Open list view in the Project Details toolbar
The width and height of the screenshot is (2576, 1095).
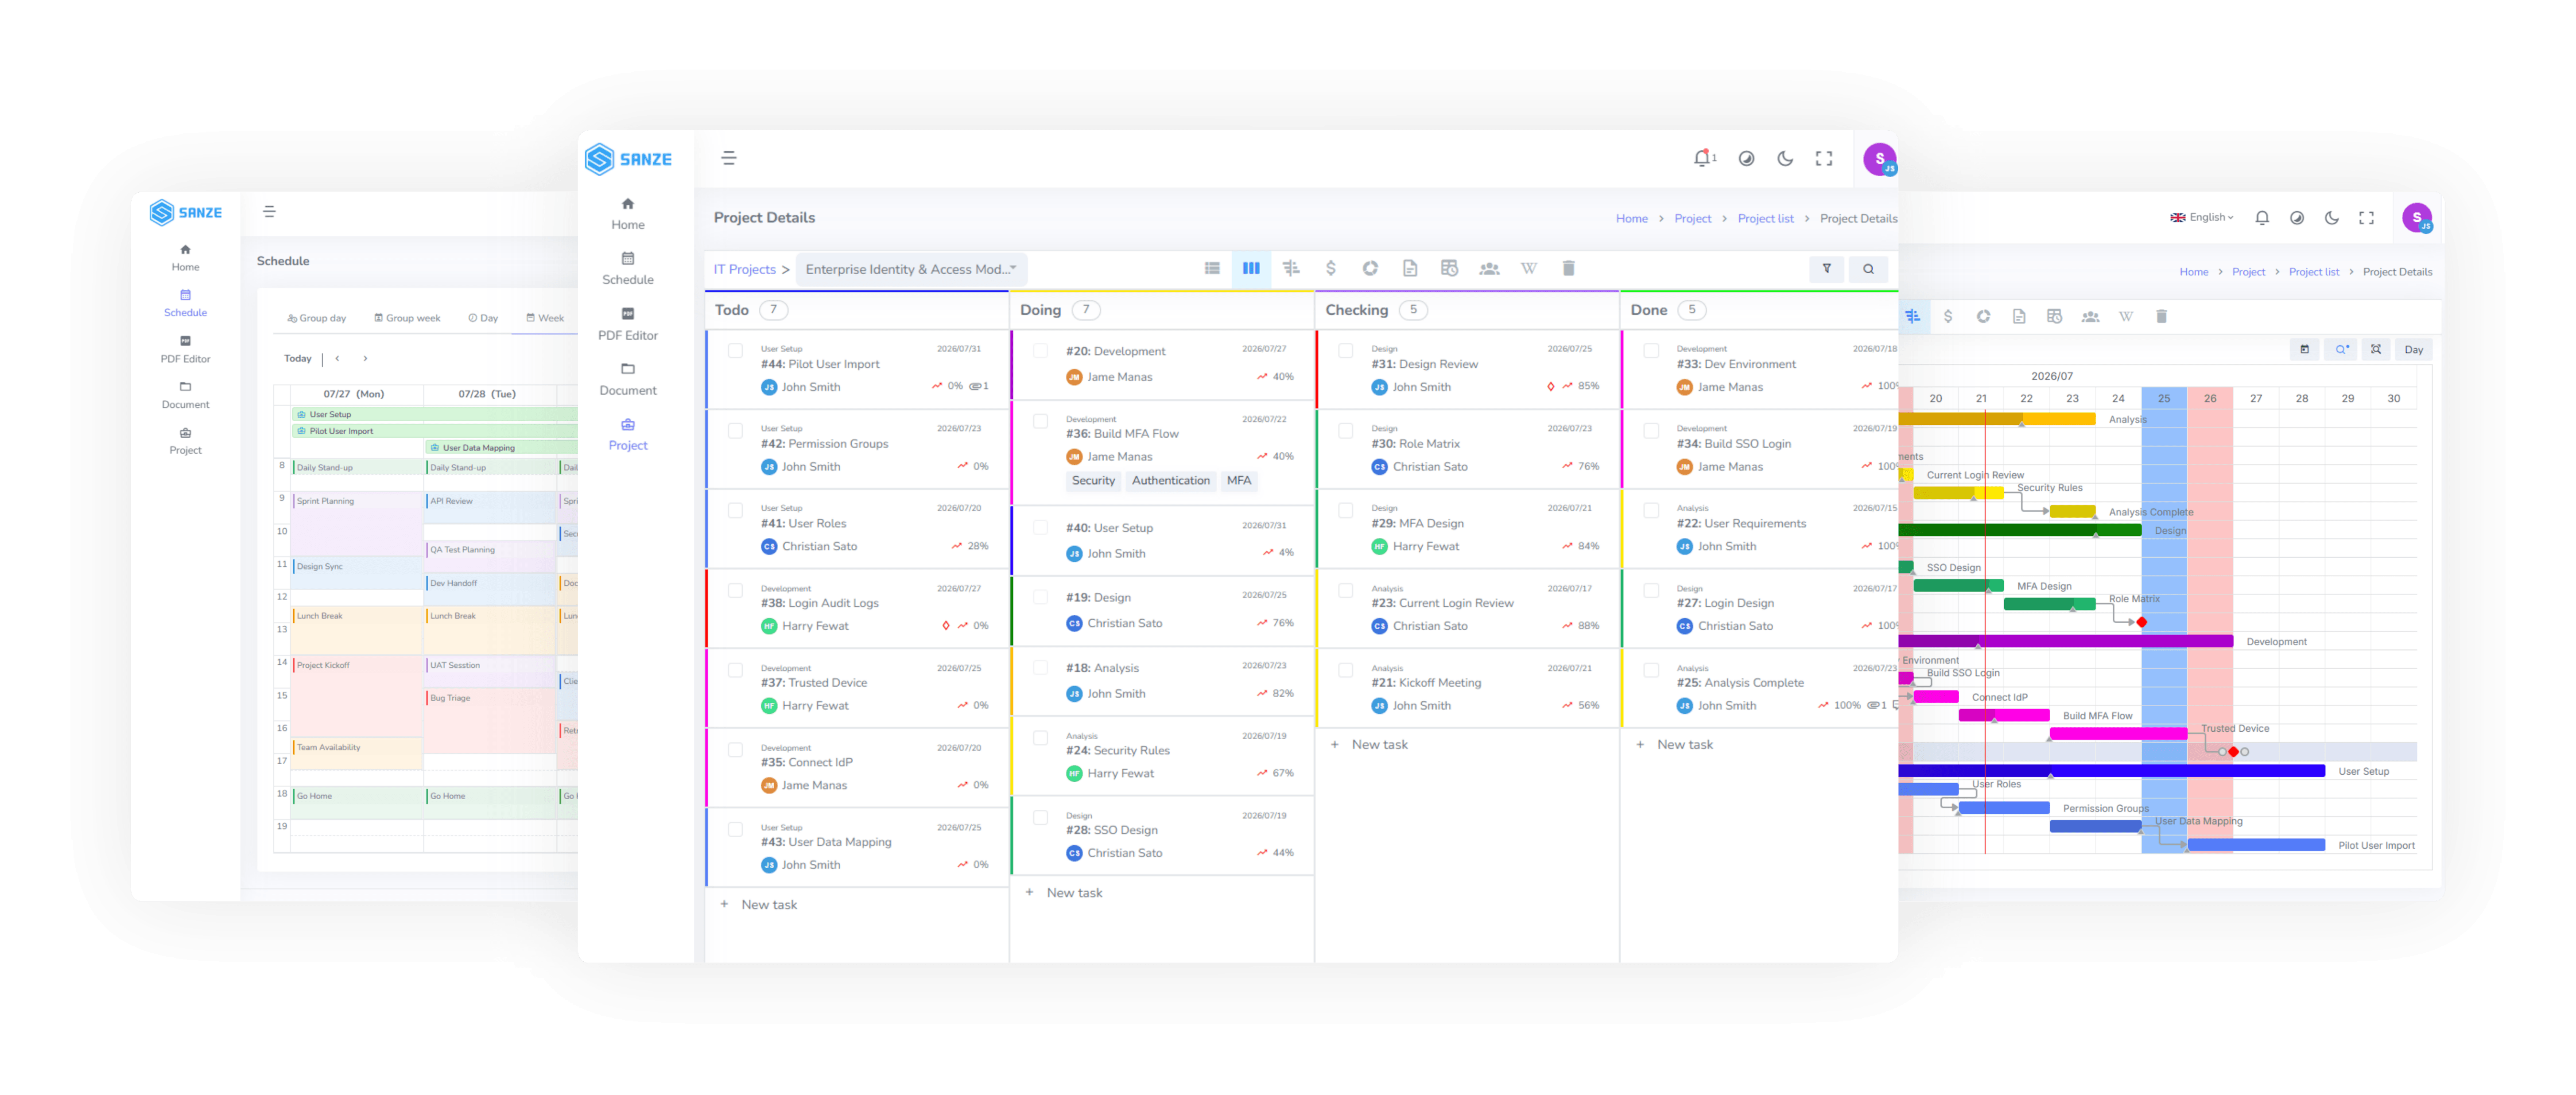(1212, 268)
